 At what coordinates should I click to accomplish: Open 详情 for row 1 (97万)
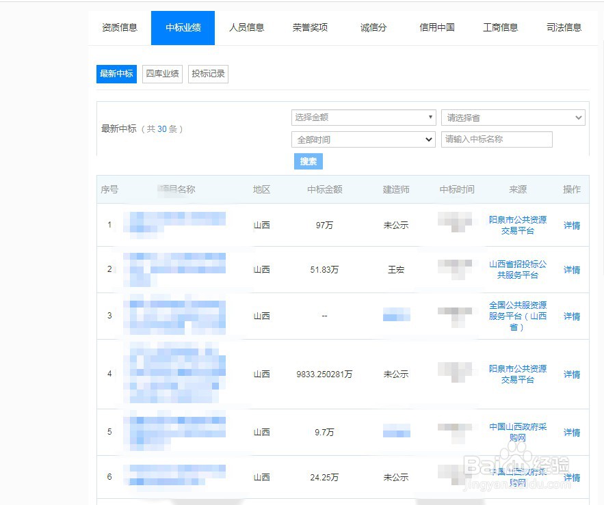[572, 226]
